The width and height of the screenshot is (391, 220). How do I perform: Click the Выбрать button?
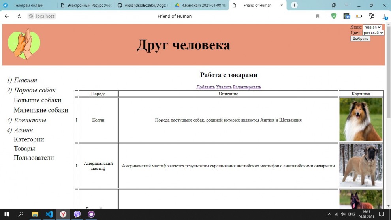coord(360,38)
